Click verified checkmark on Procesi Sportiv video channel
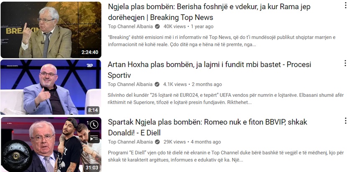The height and width of the screenshot is (172, 347). pos(157,84)
